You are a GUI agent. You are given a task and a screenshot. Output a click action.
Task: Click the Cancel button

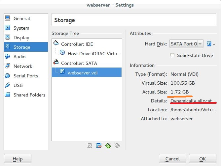point(172,159)
